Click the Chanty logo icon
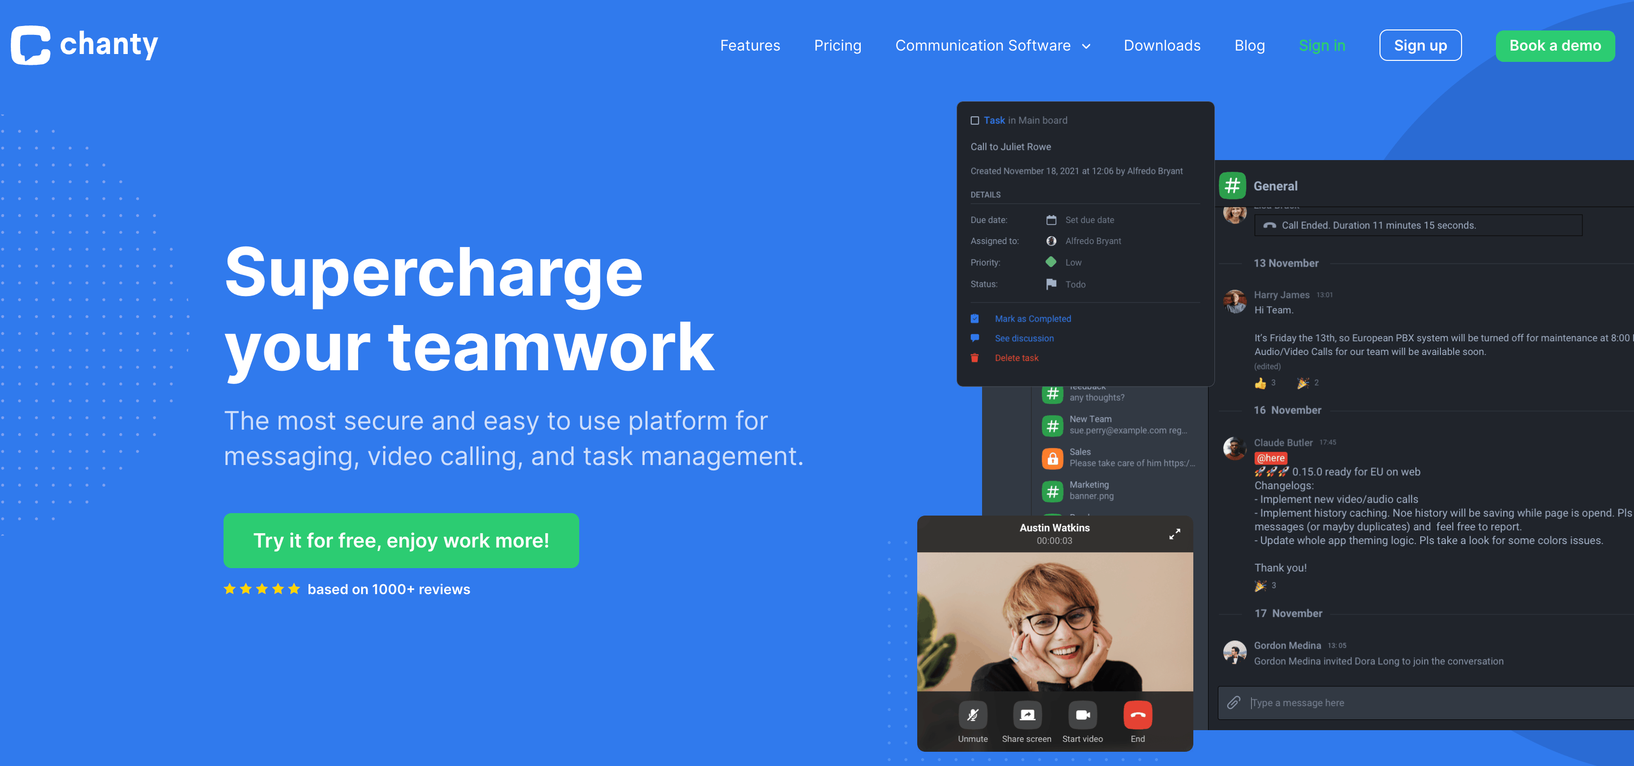Image resolution: width=1634 pixels, height=766 pixels. [30, 45]
